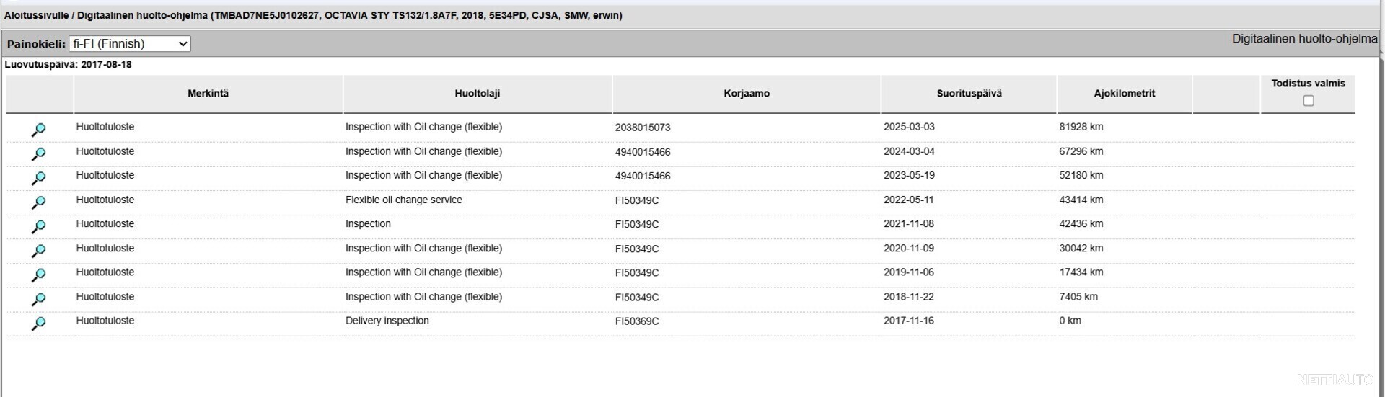
Task: Open magnifier icon for 2025-03-03 service entry
Action: coord(38,130)
